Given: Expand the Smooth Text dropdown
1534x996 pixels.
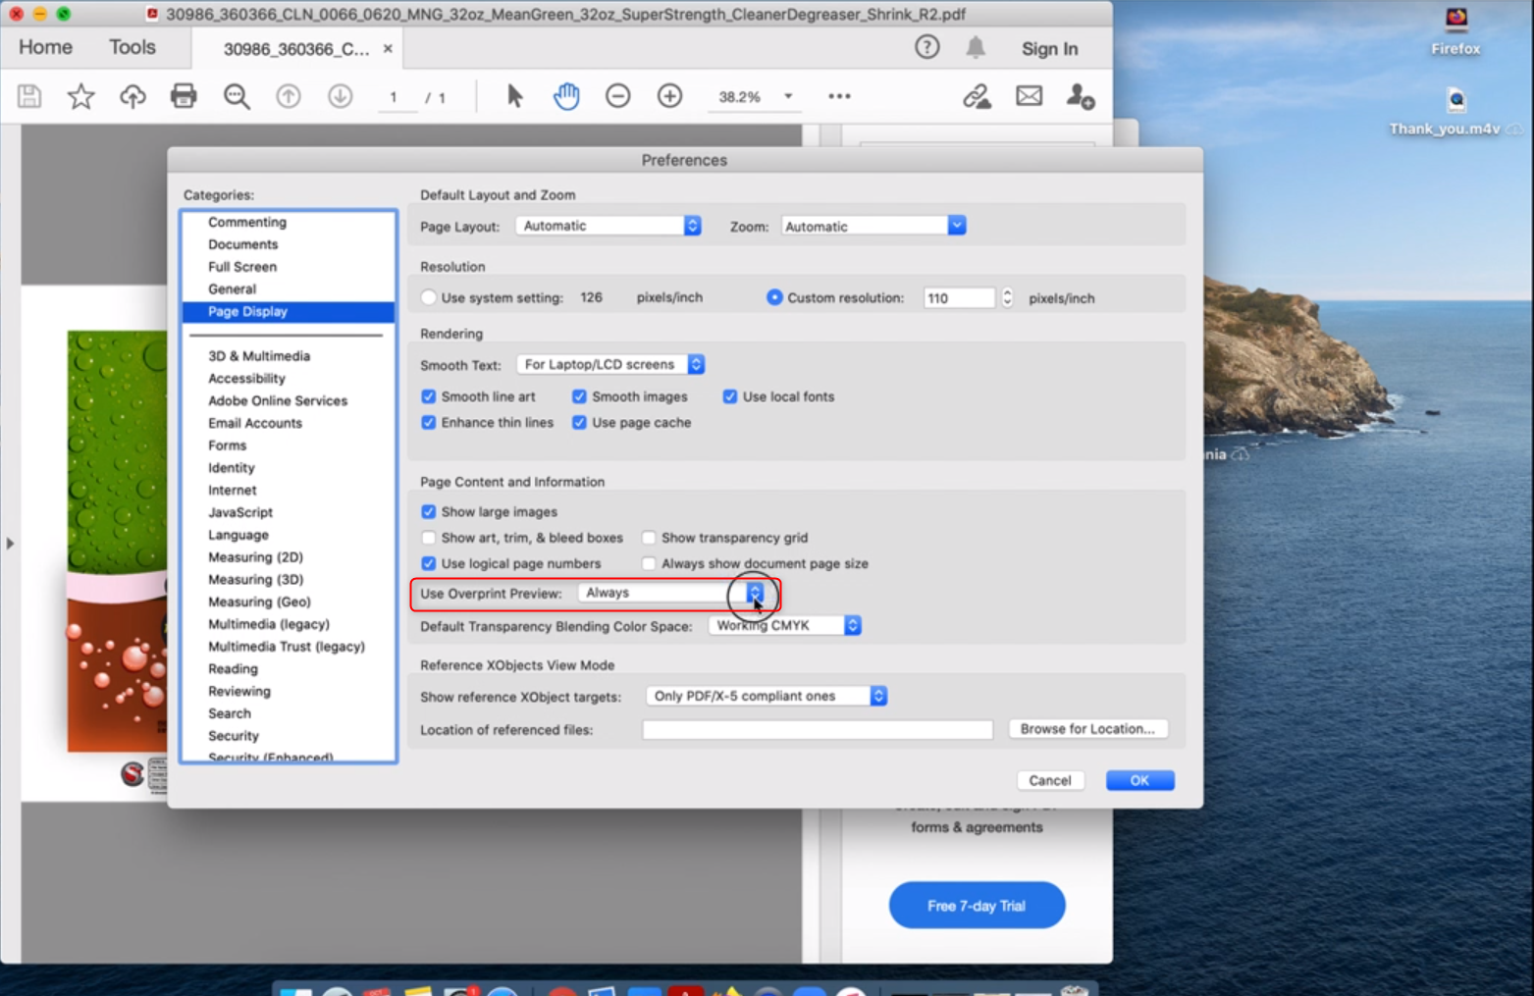Looking at the screenshot, I should [695, 364].
